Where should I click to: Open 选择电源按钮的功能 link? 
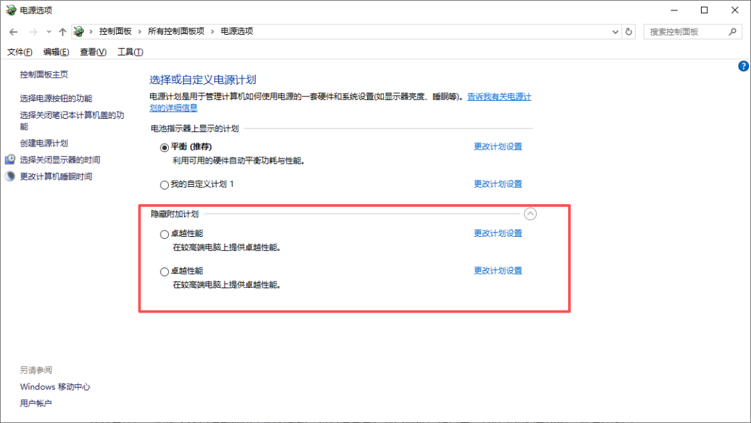(56, 98)
